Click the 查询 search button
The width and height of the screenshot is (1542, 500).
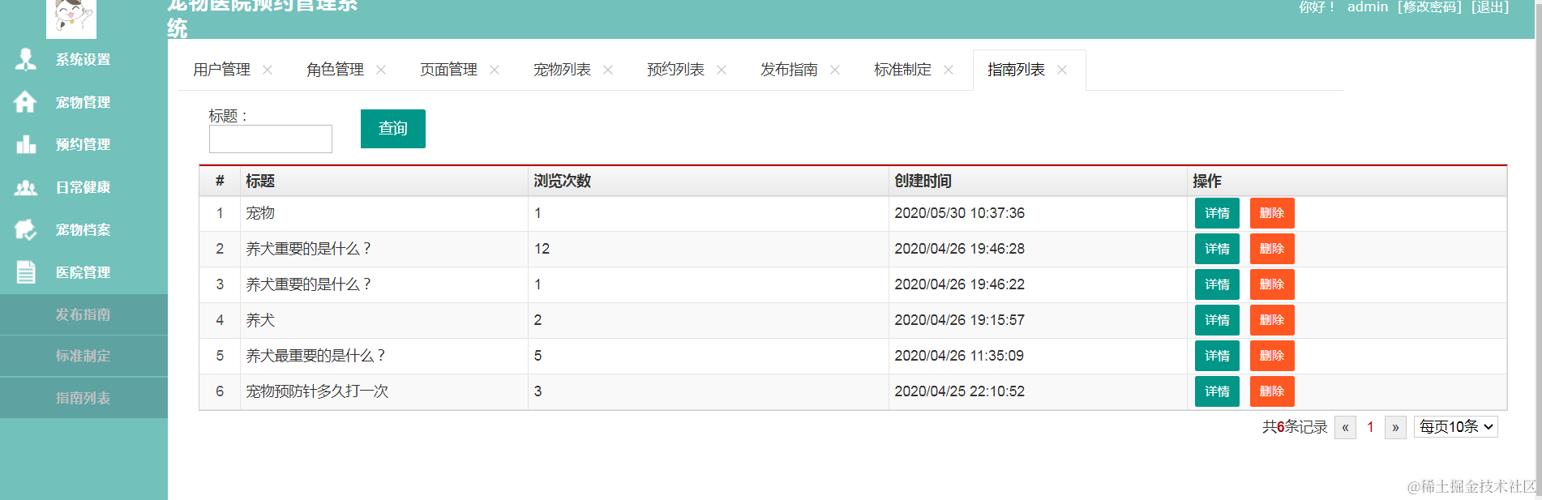tap(393, 129)
